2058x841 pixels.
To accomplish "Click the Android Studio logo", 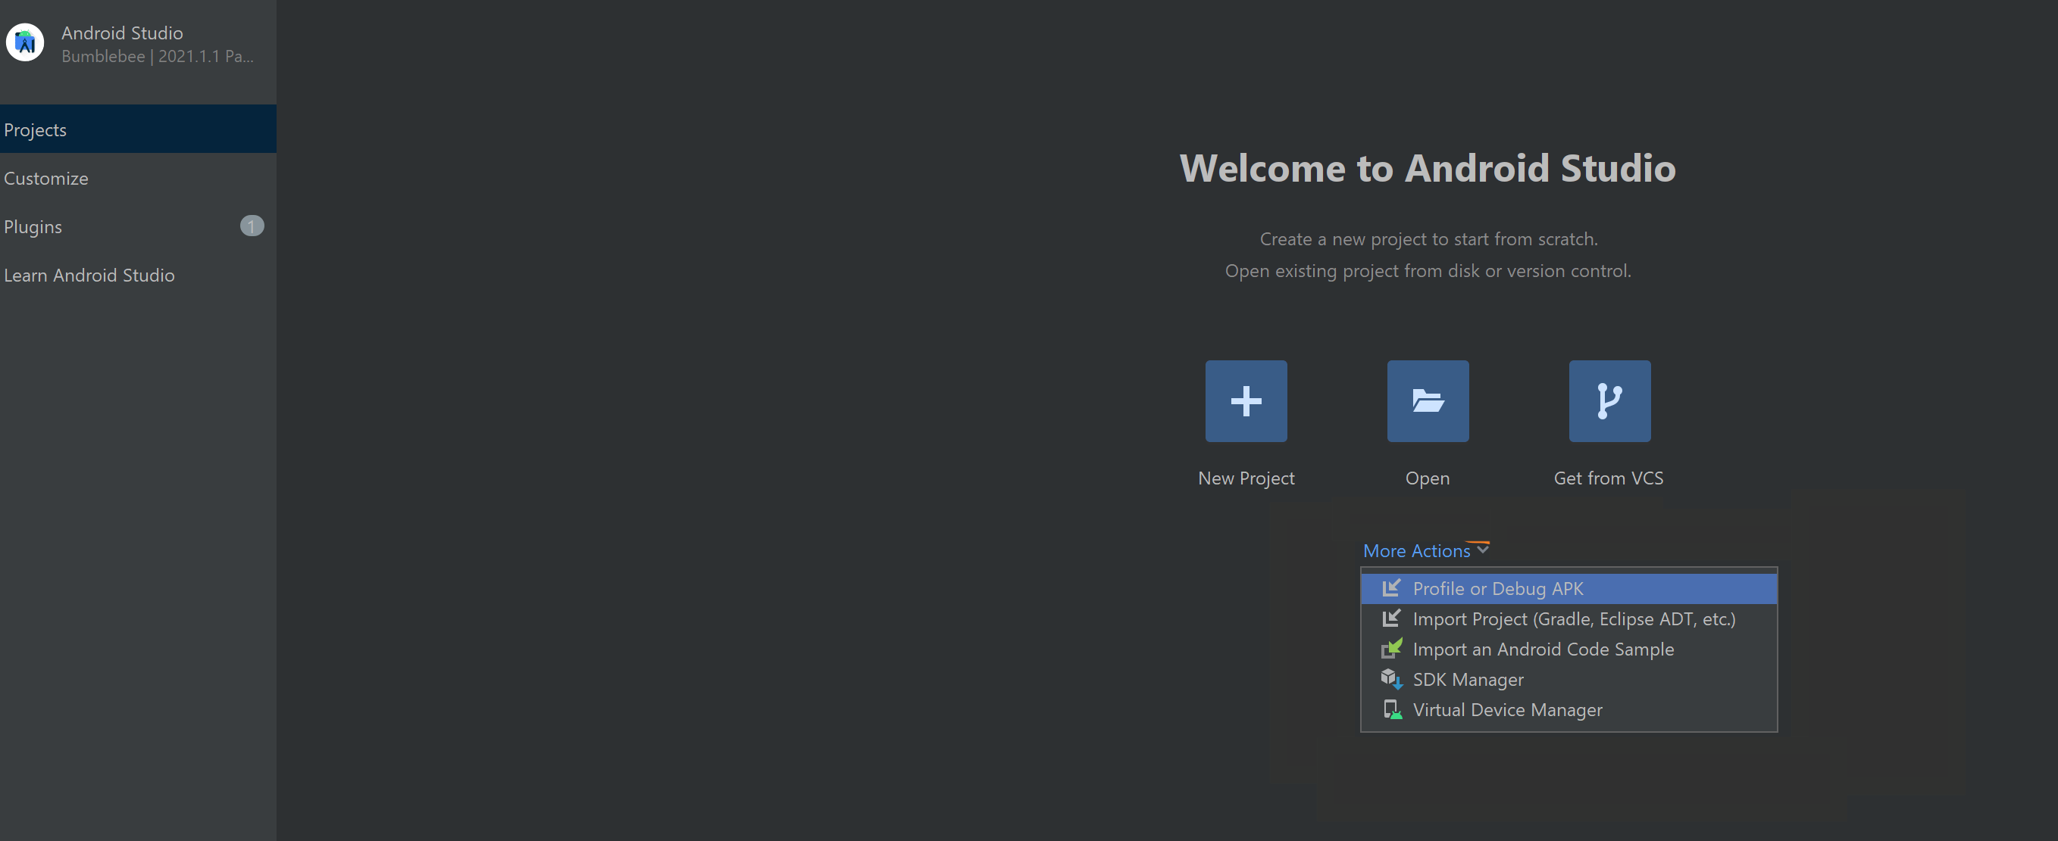I will click(25, 42).
